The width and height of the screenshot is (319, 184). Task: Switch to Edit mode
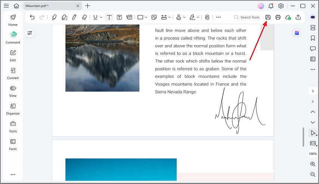[x=13, y=56]
